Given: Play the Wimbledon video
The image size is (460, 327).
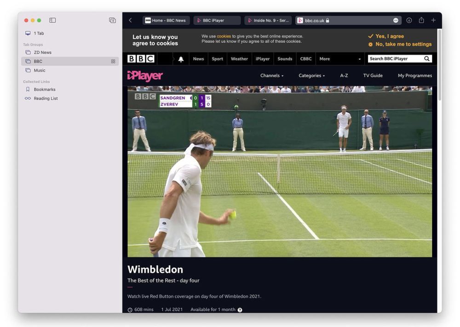Looking at the screenshot, I should click(280, 172).
